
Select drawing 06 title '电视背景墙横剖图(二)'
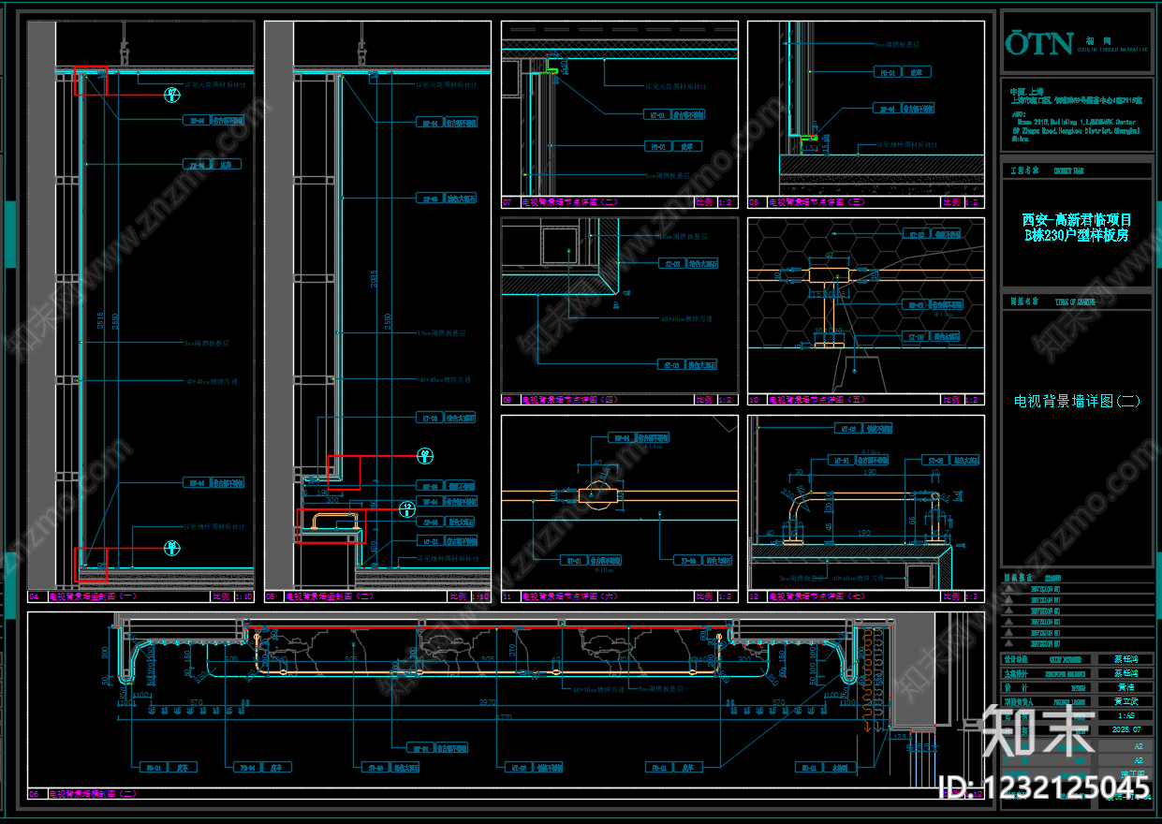(93, 794)
